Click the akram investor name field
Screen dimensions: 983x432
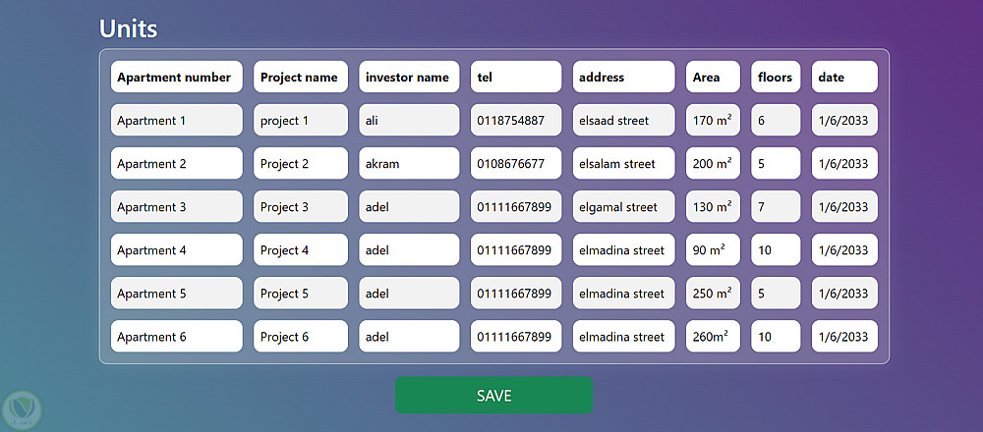tap(409, 164)
